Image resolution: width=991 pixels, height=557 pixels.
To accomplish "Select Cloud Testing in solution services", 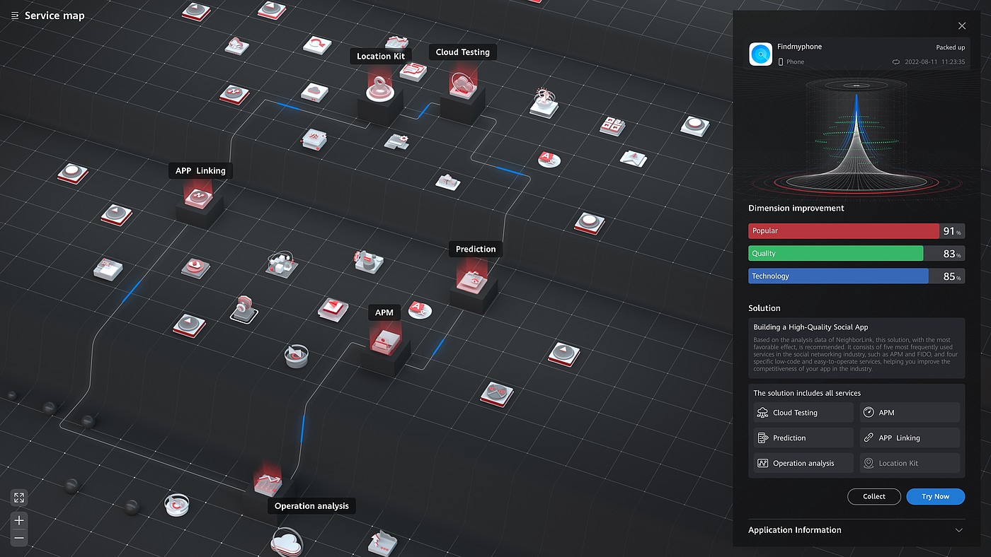I will pos(803,413).
